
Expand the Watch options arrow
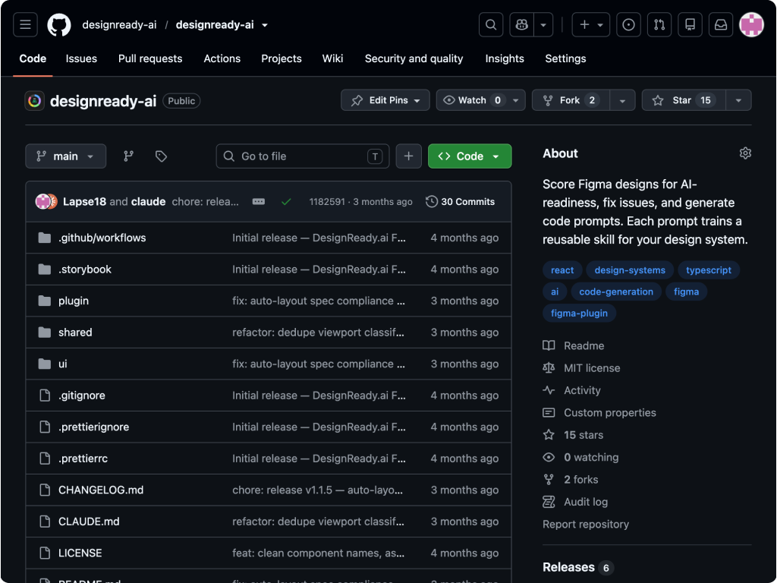coord(516,100)
